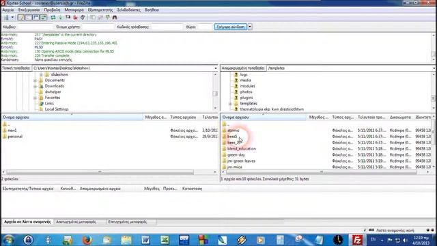Image resolution: width=437 pixels, height=246 pixels.
Task: Expand the templates folder in remote tree
Action: point(230,103)
